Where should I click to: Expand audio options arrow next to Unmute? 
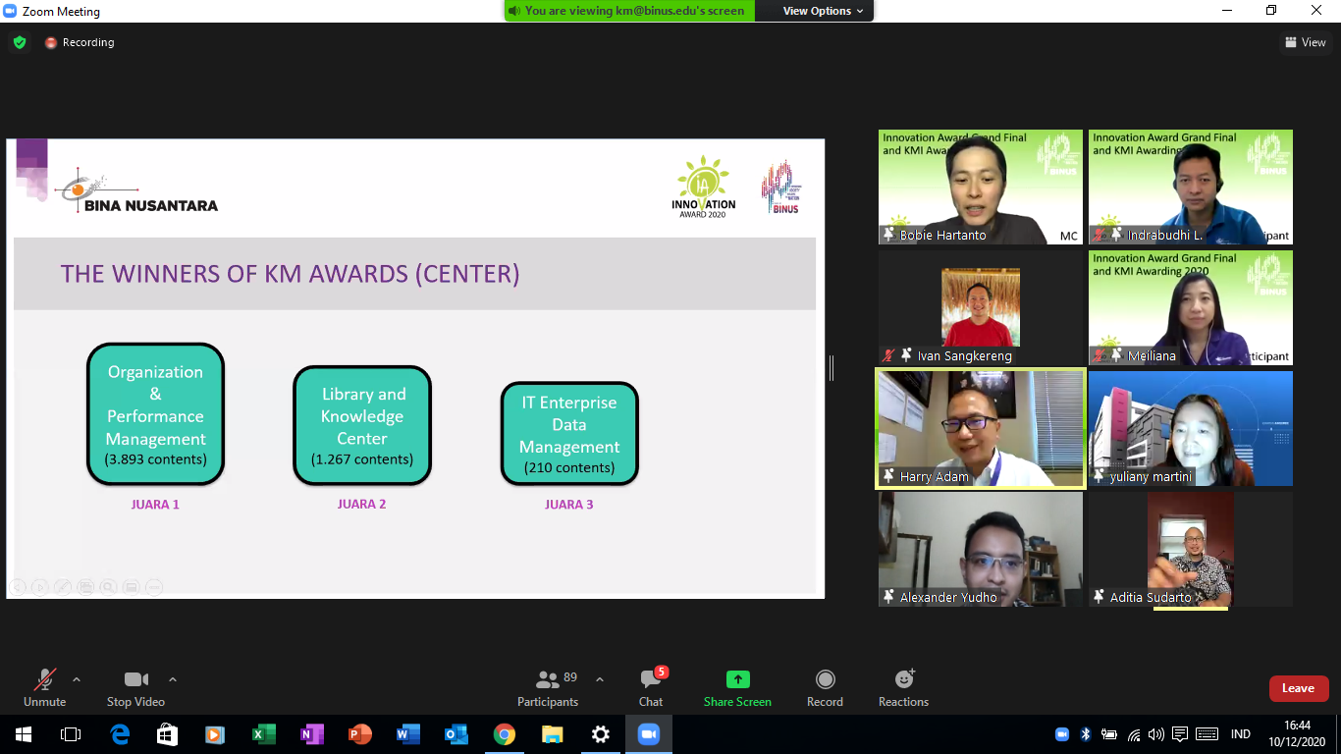[77, 679]
